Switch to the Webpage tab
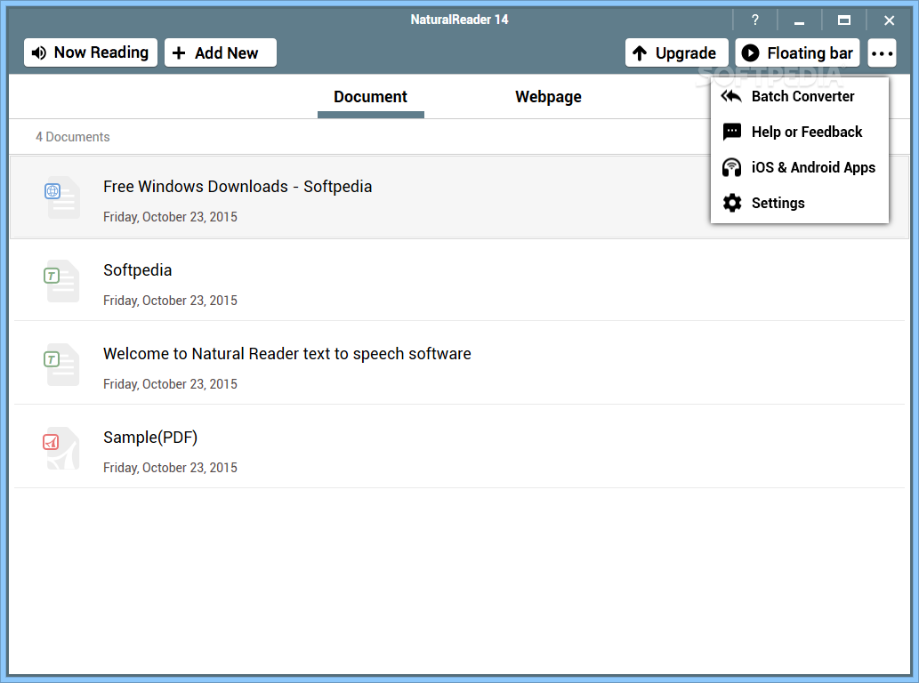Screen dimensions: 919x683 coord(548,97)
